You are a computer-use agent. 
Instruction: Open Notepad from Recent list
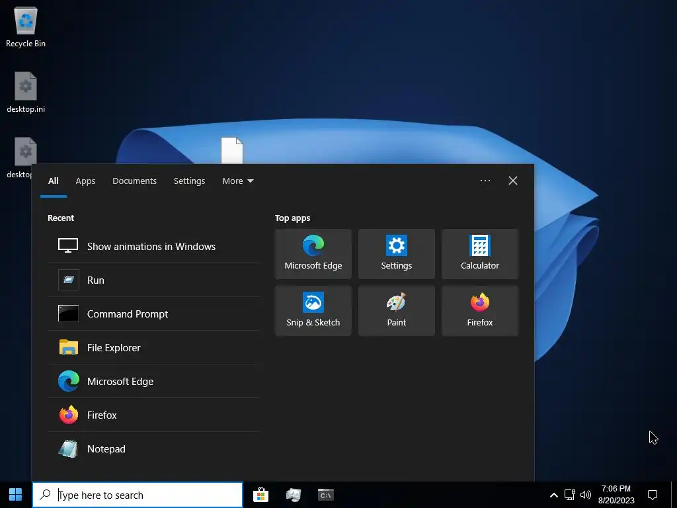click(153, 449)
